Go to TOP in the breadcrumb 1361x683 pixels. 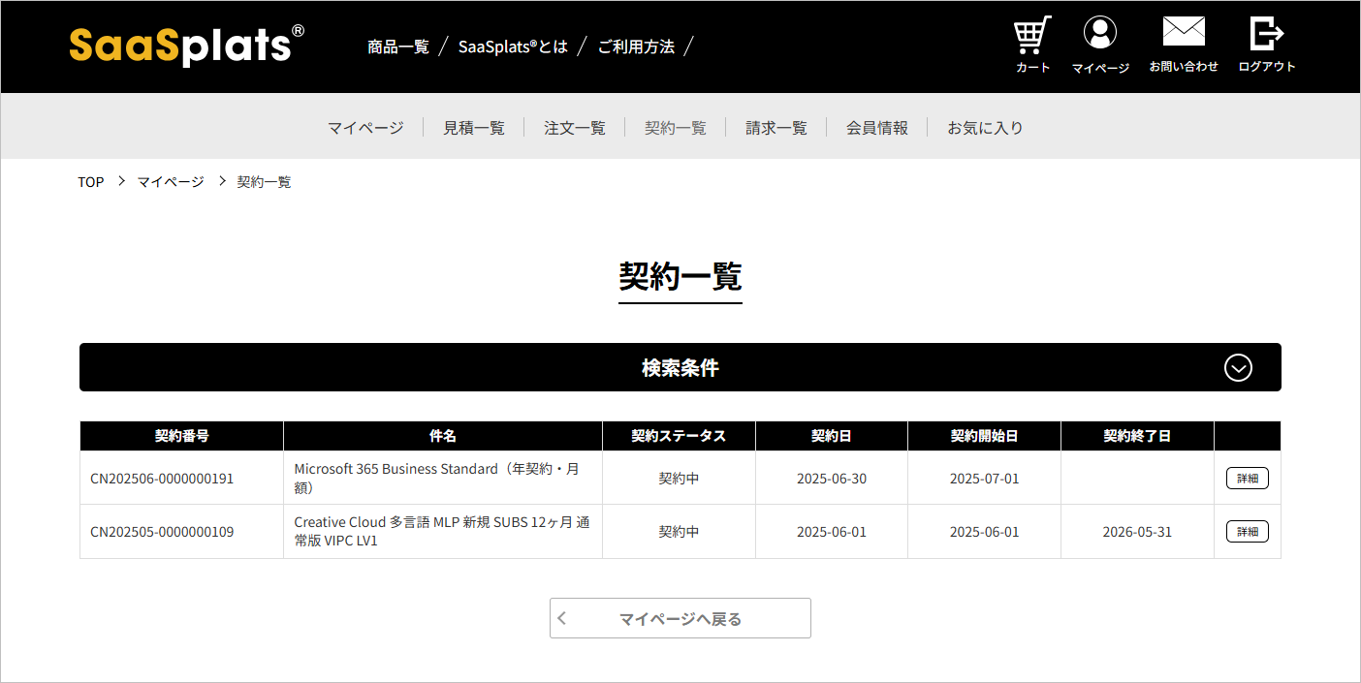[x=91, y=182]
